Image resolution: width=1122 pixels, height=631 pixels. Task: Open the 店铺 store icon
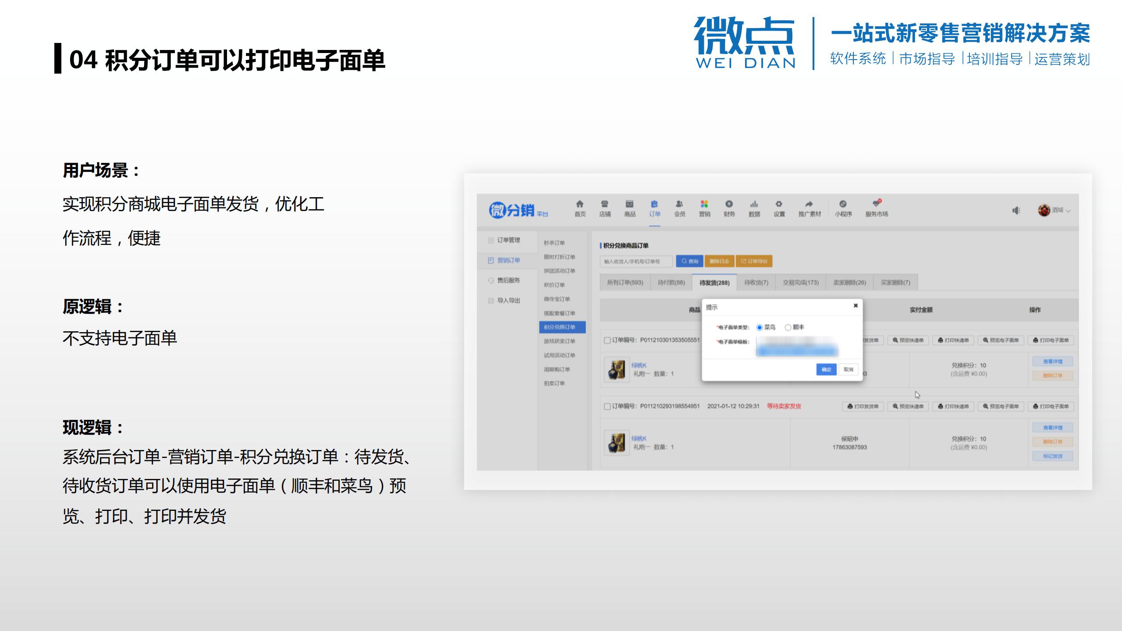point(605,204)
